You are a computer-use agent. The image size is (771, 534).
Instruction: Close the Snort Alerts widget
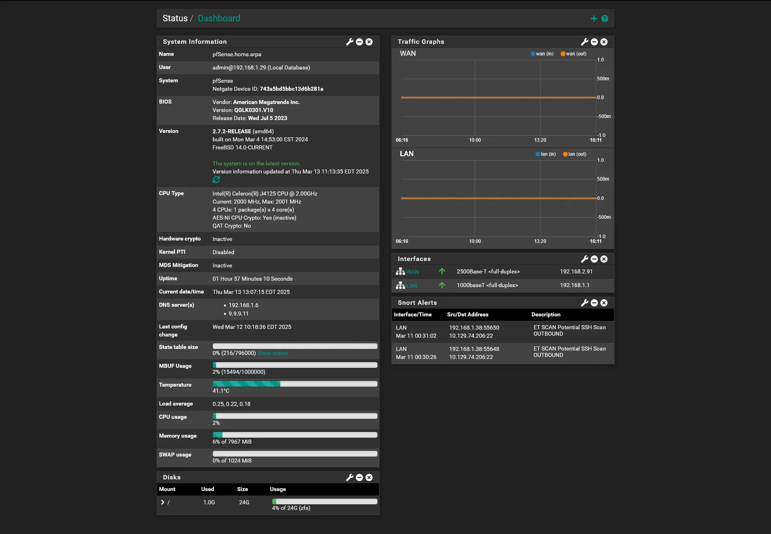[x=604, y=303]
